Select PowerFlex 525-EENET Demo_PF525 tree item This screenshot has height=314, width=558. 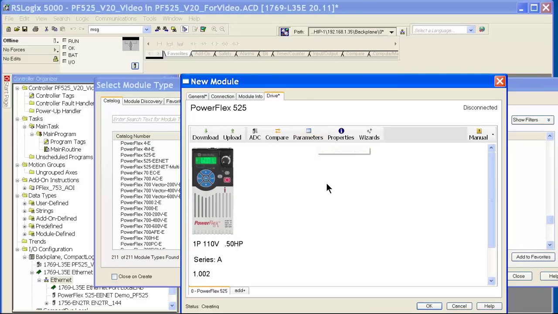point(103,295)
